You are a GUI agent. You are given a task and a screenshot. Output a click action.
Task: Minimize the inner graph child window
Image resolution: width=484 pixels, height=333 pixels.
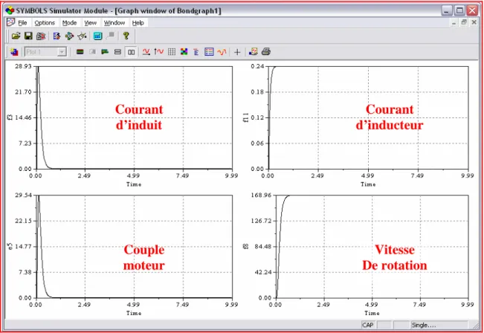[x=454, y=22]
